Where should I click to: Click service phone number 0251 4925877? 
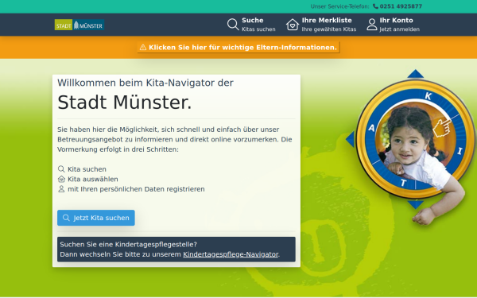401,6
